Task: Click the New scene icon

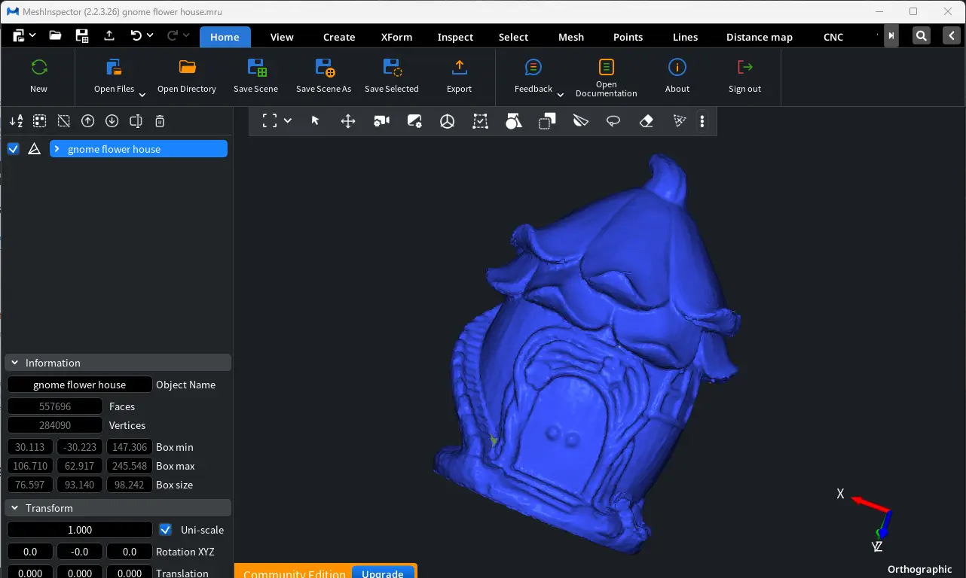Action: [39, 68]
